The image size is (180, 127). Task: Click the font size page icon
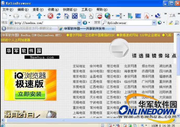coord(147,16)
